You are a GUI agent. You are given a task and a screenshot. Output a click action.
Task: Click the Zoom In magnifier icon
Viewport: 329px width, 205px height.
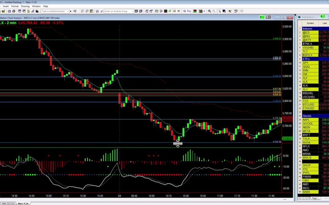[209, 11]
